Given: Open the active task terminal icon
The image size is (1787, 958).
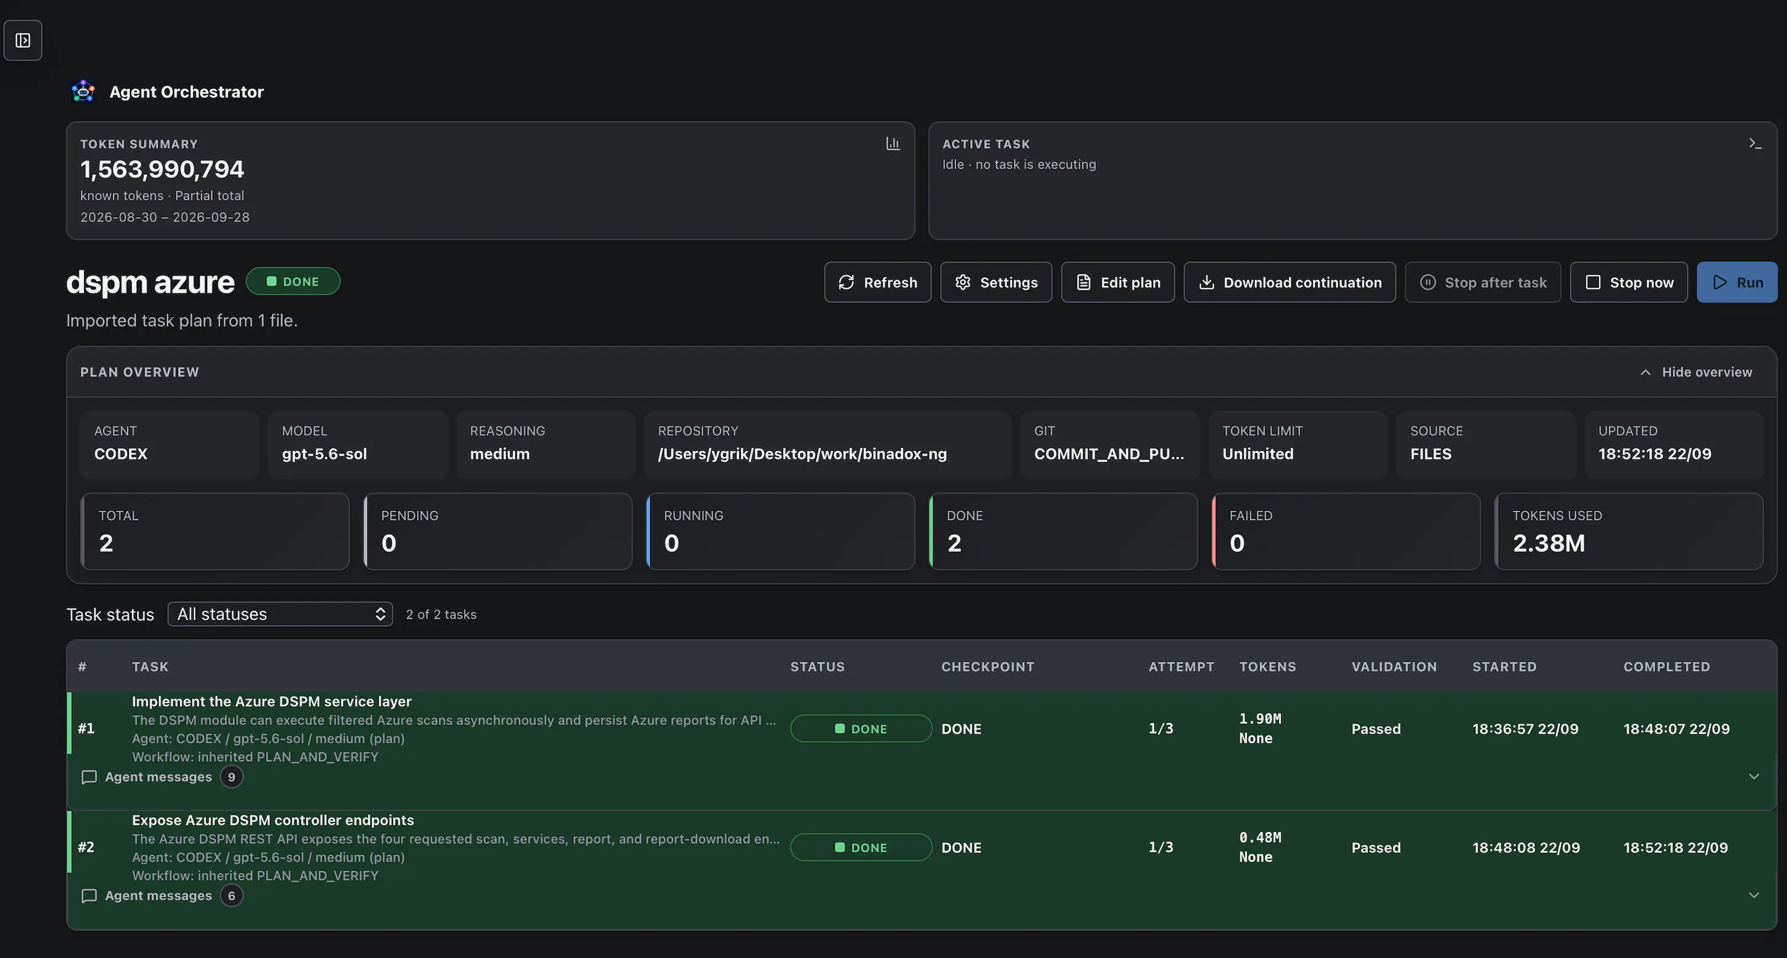Looking at the screenshot, I should click(x=1755, y=144).
